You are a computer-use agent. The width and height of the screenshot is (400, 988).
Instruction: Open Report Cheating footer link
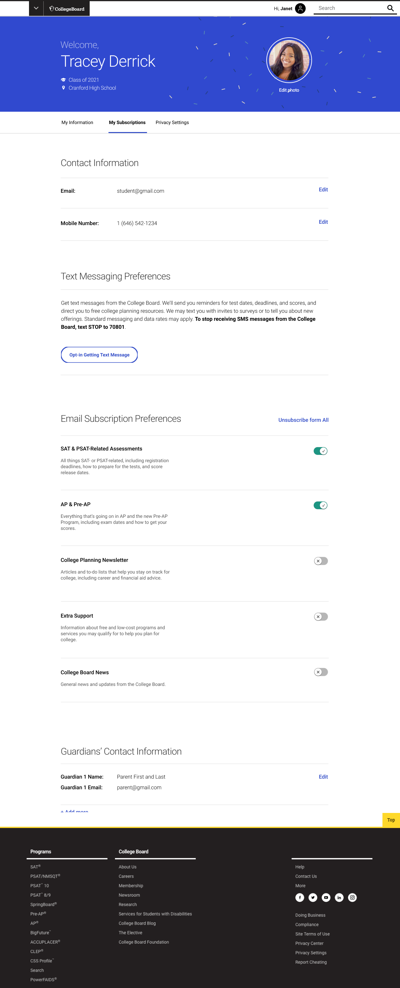(x=311, y=962)
